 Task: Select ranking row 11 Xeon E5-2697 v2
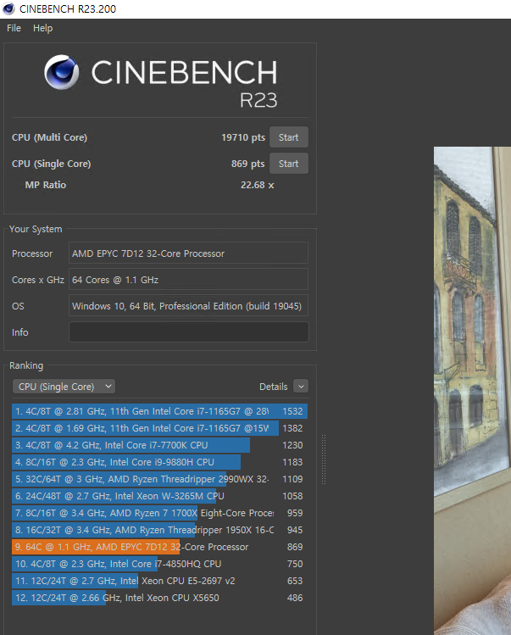tap(159, 581)
